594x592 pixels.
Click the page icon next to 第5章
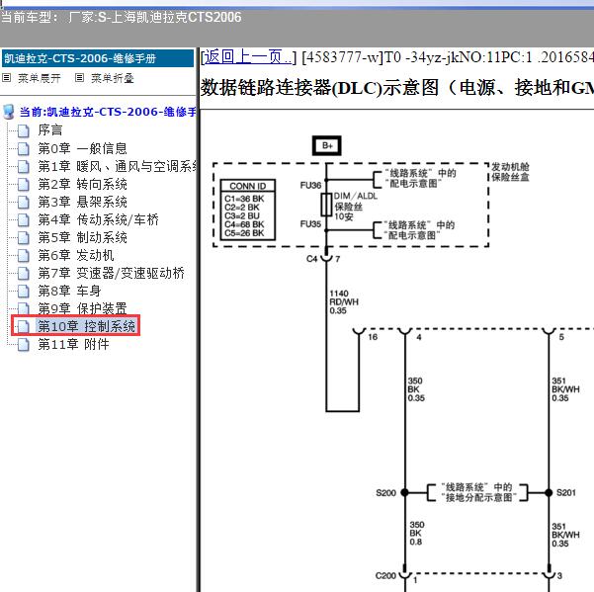point(24,238)
